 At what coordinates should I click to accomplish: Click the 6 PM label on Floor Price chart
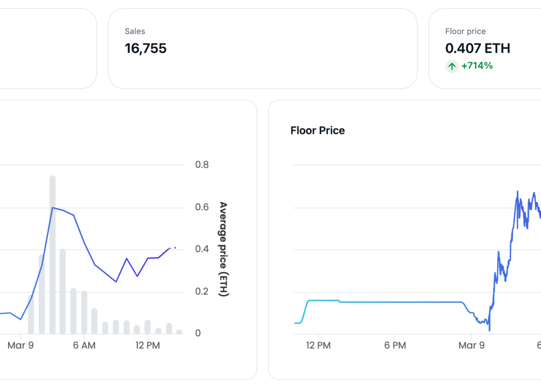tap(395, 346)
